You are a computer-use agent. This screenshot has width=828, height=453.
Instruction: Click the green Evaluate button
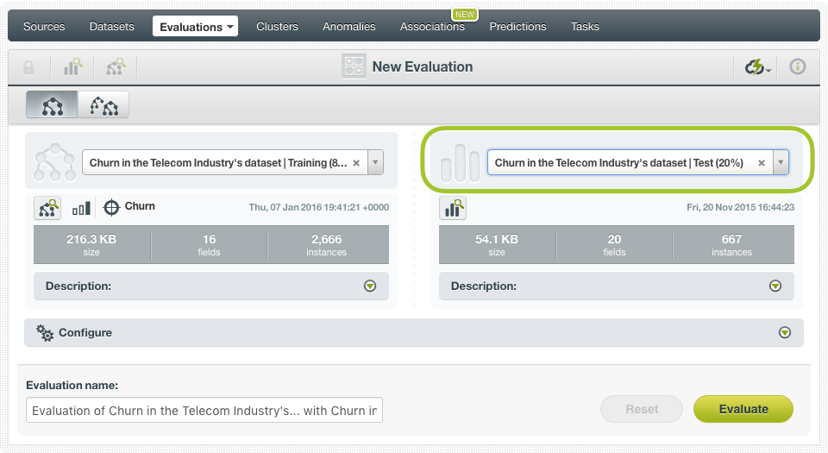tap(743, 409)
